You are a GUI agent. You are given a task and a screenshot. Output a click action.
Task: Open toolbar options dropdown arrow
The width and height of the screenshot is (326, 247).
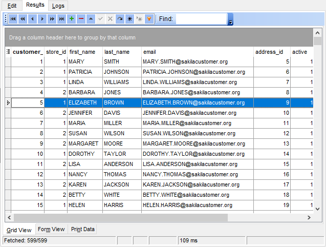tap(231, 23)
